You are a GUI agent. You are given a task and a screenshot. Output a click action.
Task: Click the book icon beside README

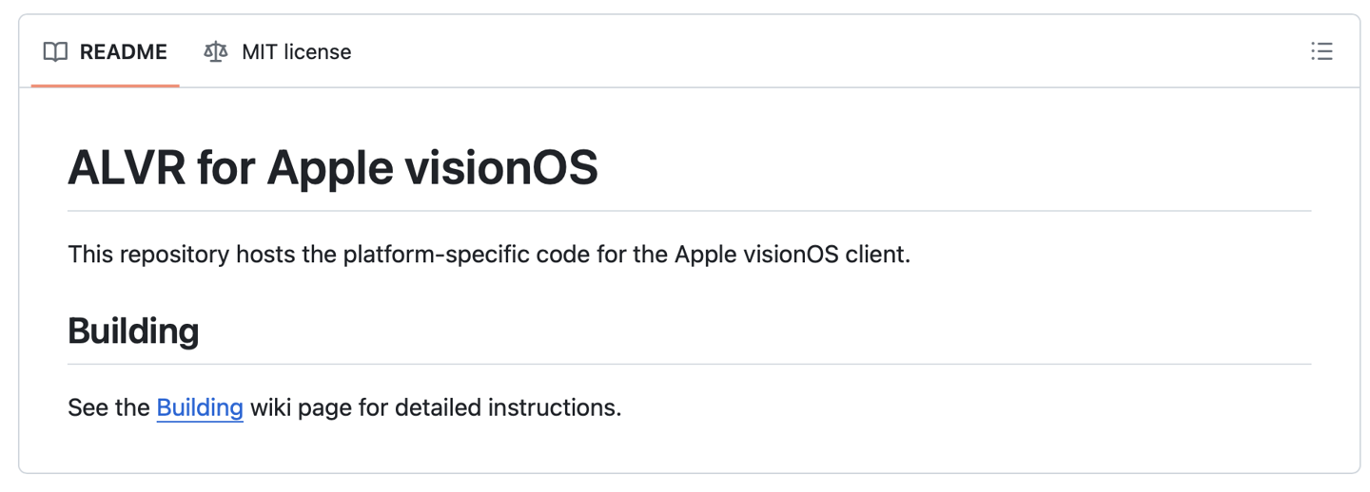[x=56, y=52]
